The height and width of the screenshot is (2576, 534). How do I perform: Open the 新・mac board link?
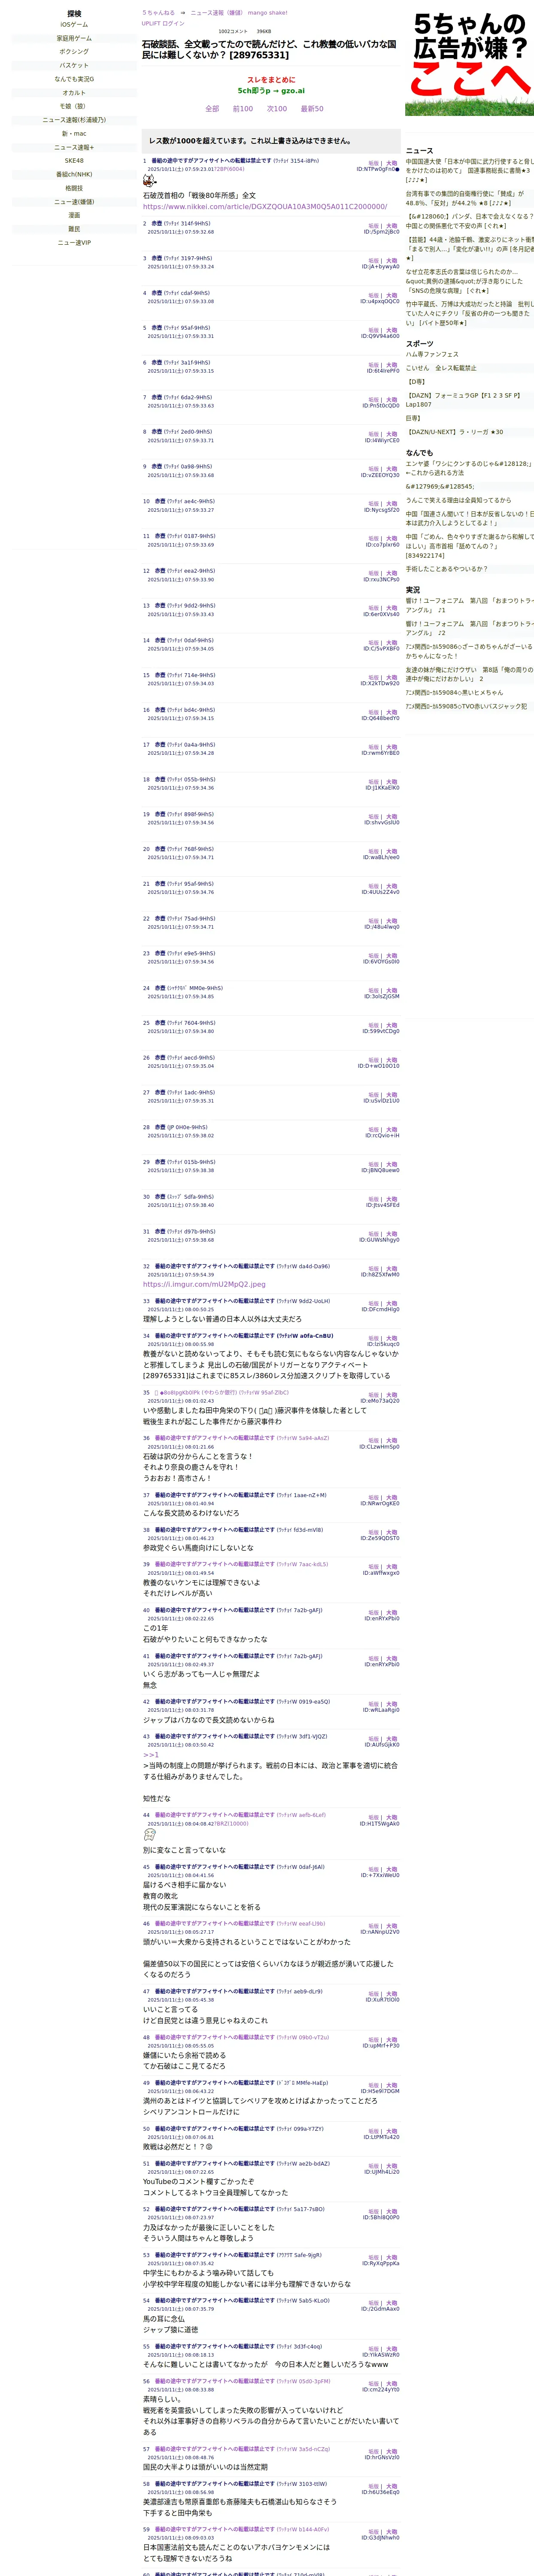pyautogui.click(x=74, y=133)
